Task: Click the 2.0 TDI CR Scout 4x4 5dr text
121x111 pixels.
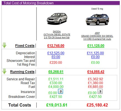Action: (x=57, y=37)
